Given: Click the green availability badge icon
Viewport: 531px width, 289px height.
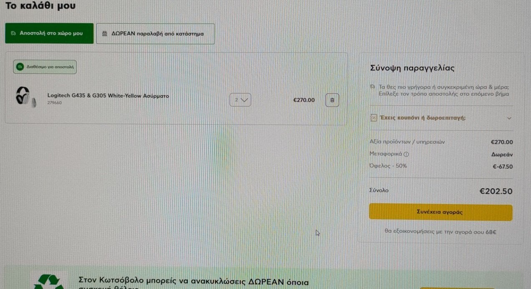Looking at the screenshot, I should 20,67.
